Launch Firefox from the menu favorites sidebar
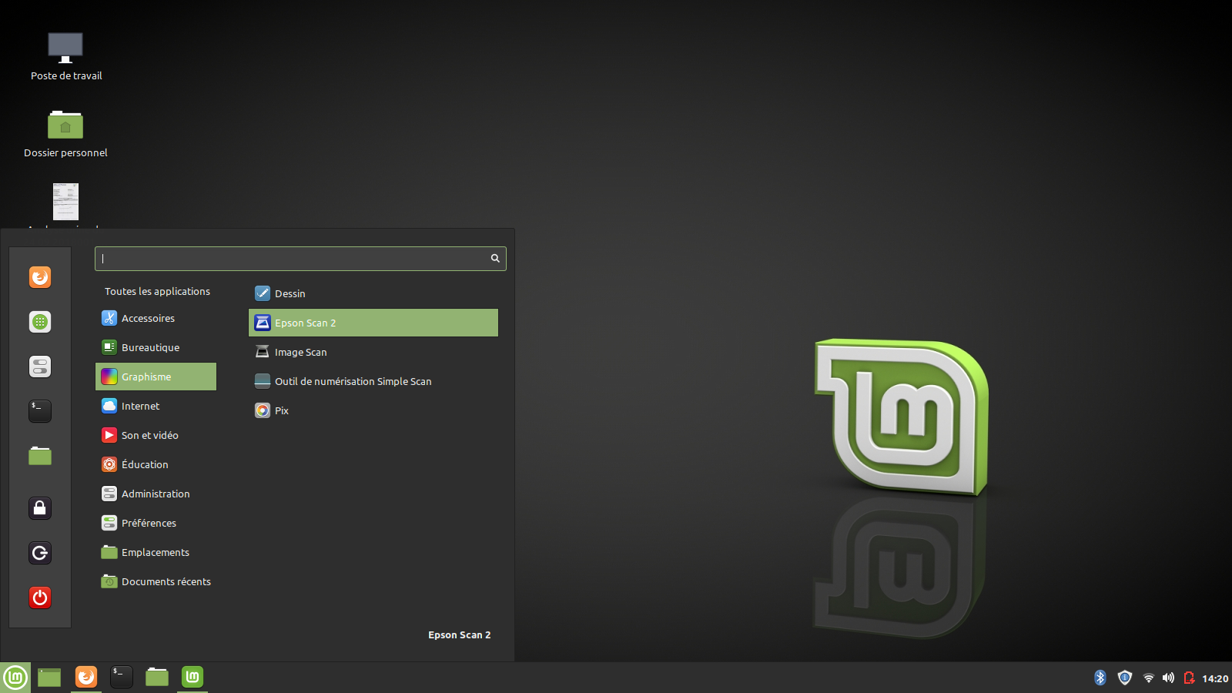Screen dimensions: 1232x693 pyautogui.click(x=40, y=277)
